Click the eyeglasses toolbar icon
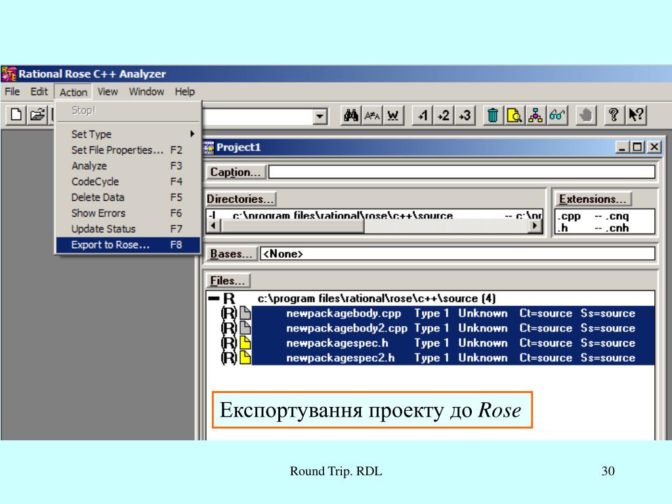Image resolution: width=672 pixels, height=504 pixels. coord(556,115)
